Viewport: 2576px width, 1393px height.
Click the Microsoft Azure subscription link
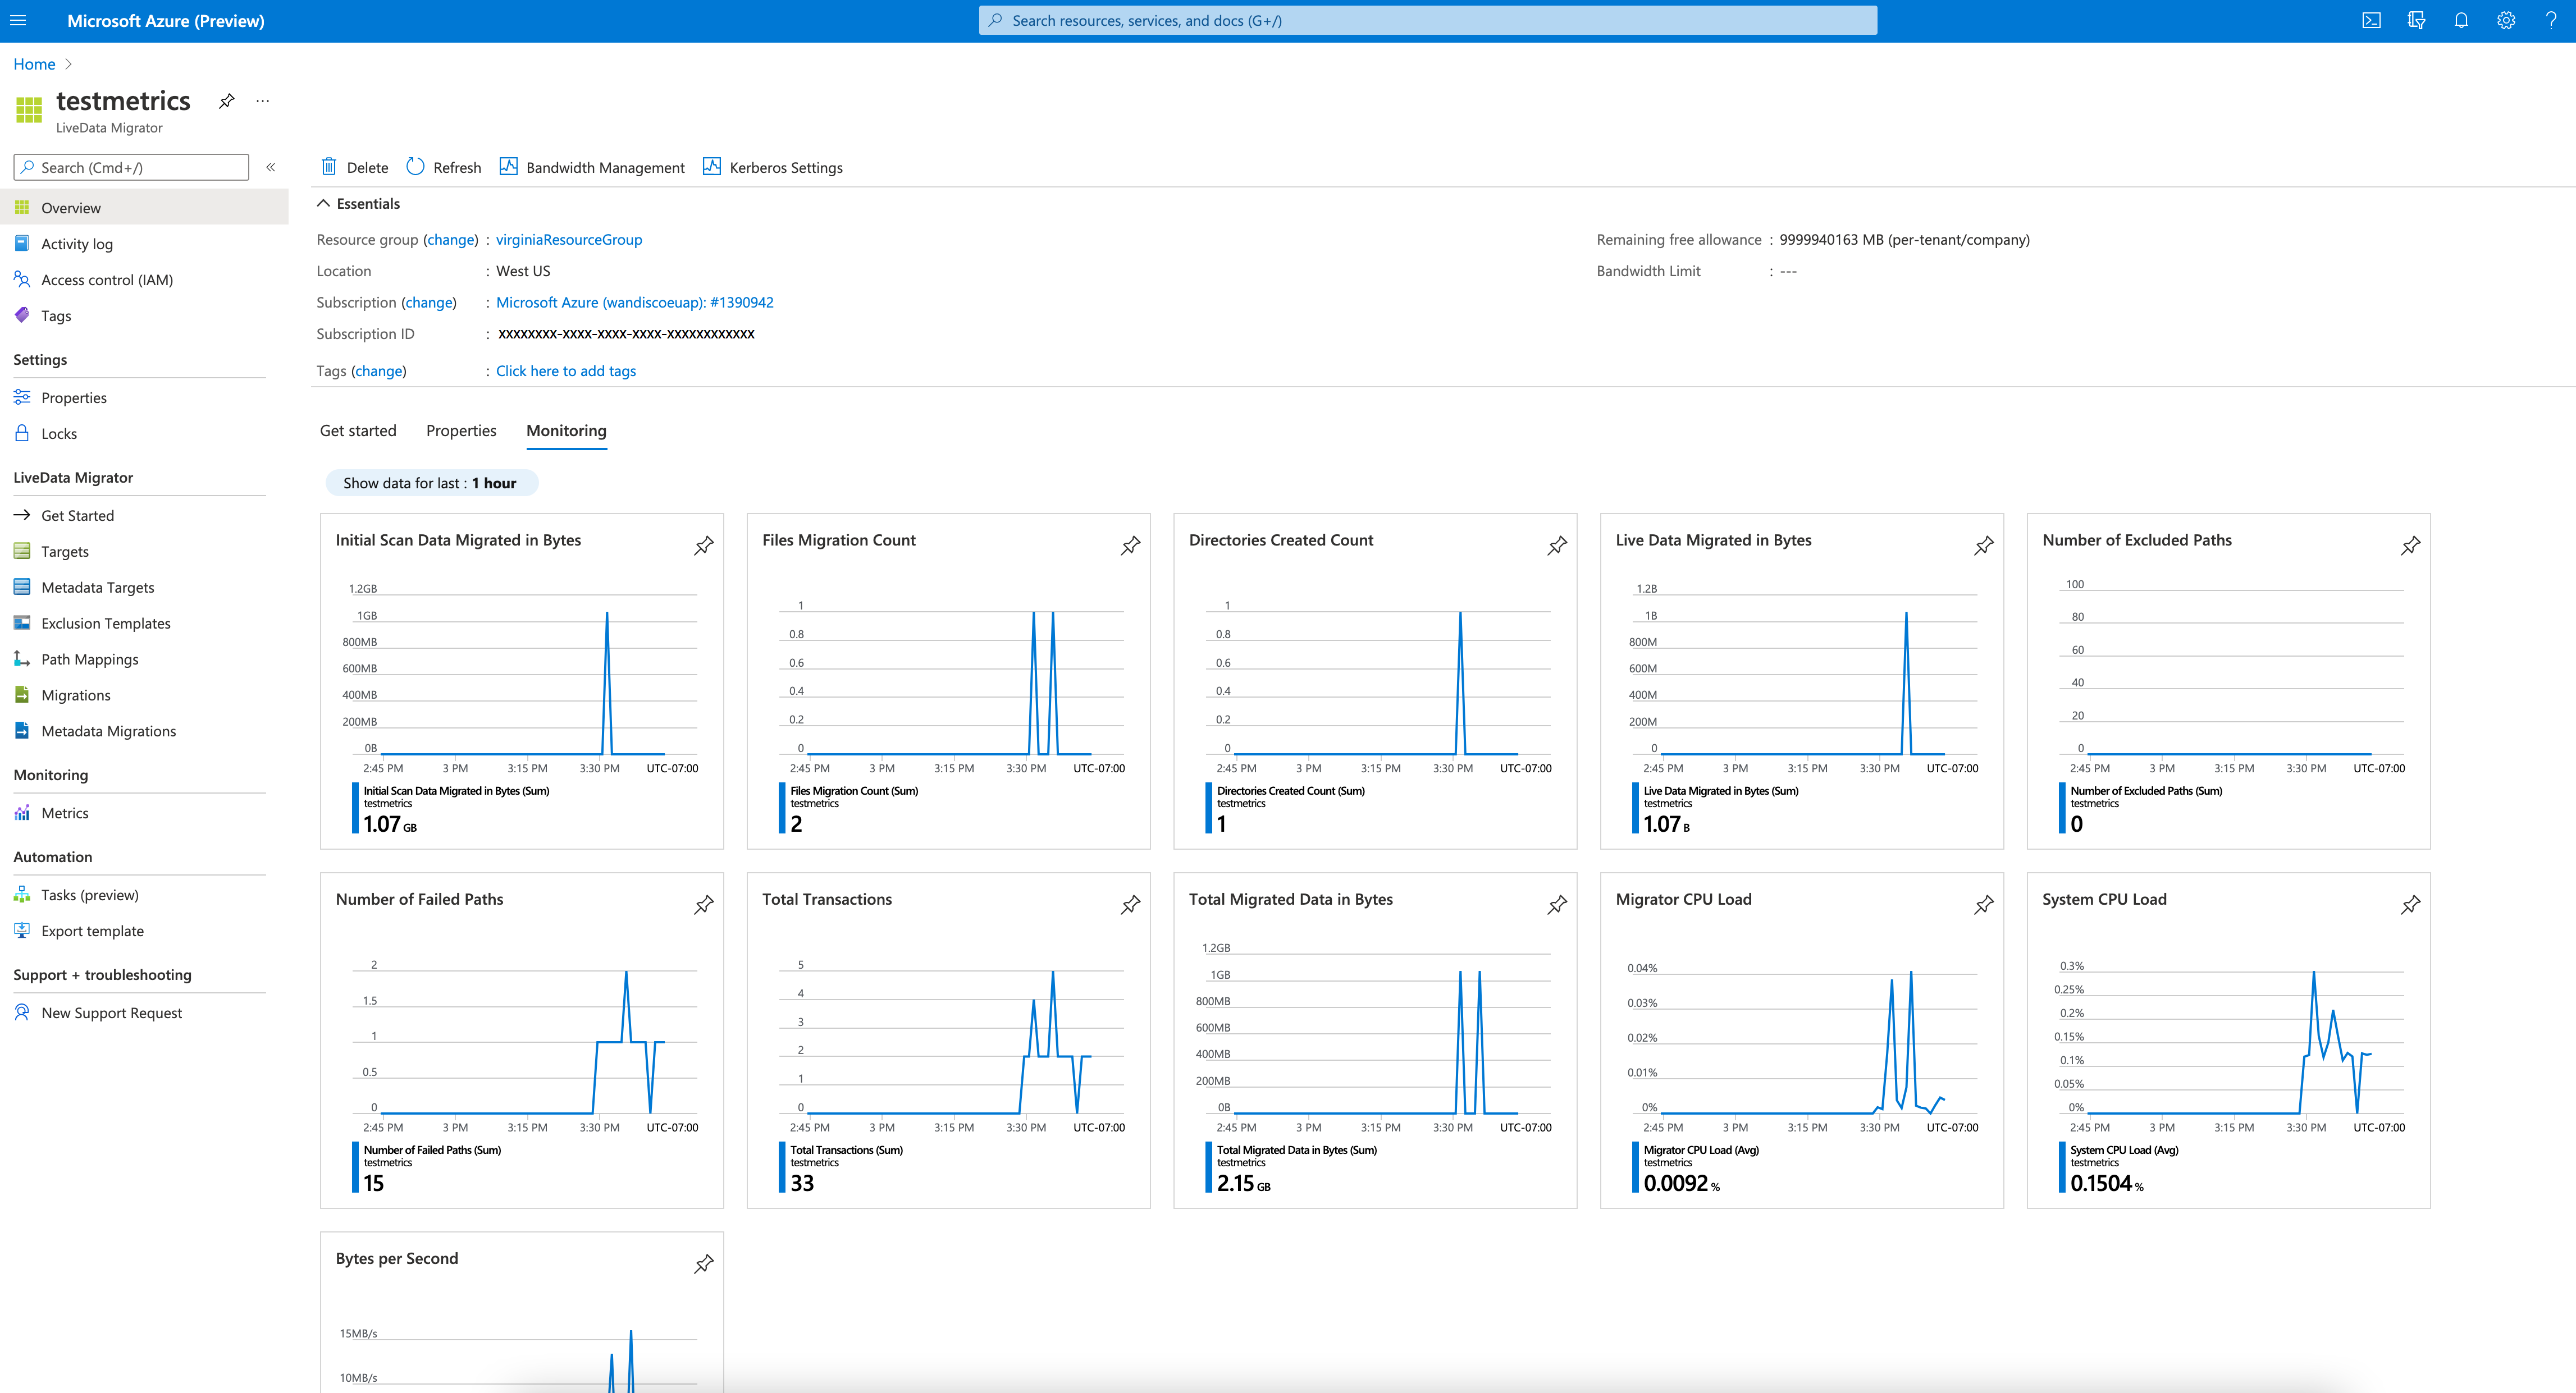[x=633, y=302]
